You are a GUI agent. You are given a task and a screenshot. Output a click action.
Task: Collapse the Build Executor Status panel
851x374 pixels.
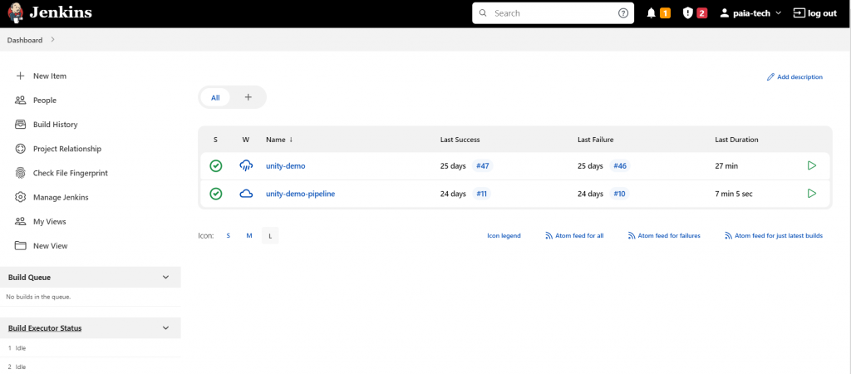coord(165,328)
